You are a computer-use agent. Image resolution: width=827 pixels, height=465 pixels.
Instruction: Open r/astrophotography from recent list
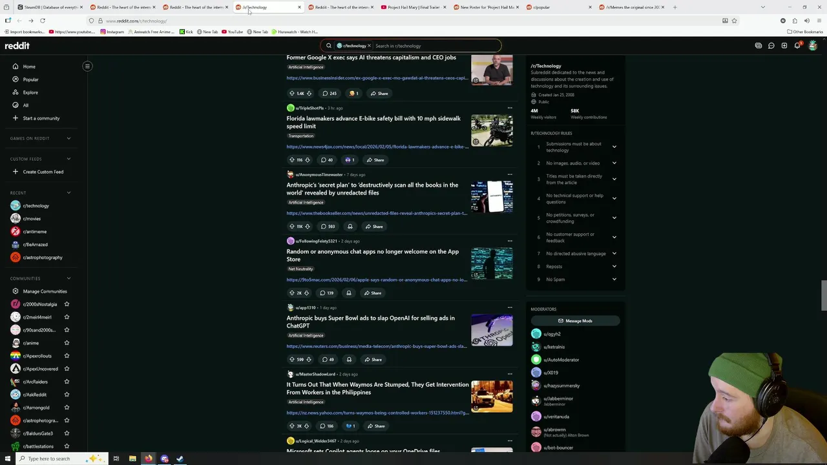[x=43, y=257]
